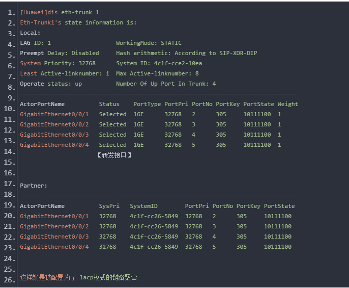Click line number 26 in the gutter
The height and width of the screenshot is (288, 349).
point(9,279)
